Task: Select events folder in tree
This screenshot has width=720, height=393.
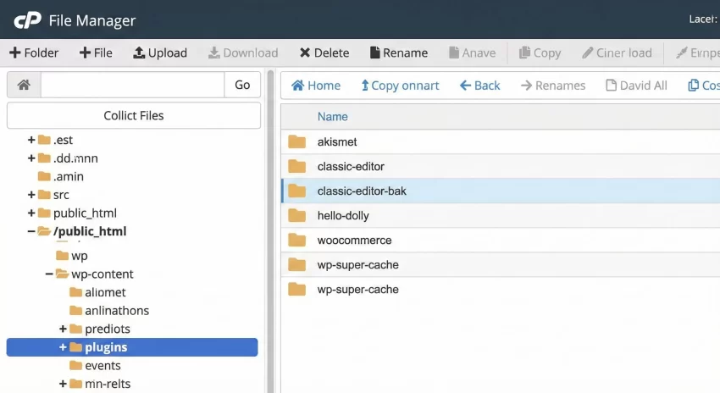Action: (x=102, y=365)
